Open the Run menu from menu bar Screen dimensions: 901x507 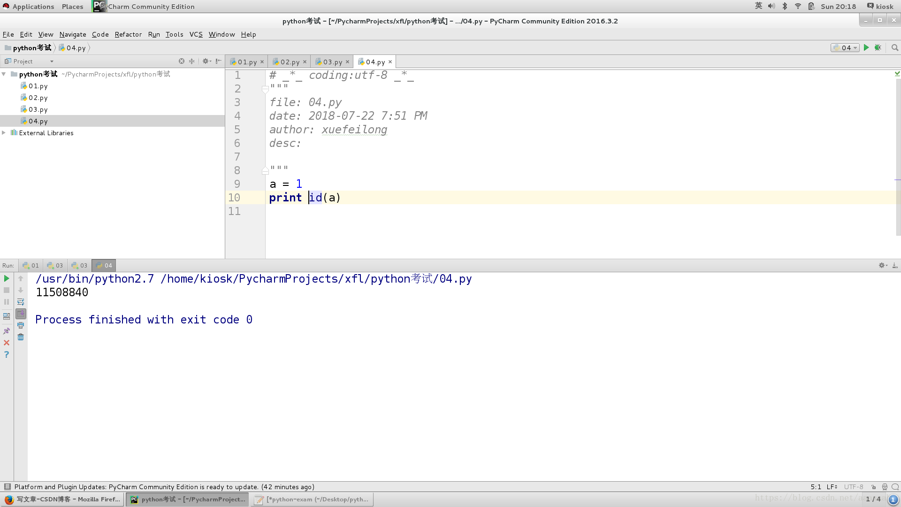[153, 34]
